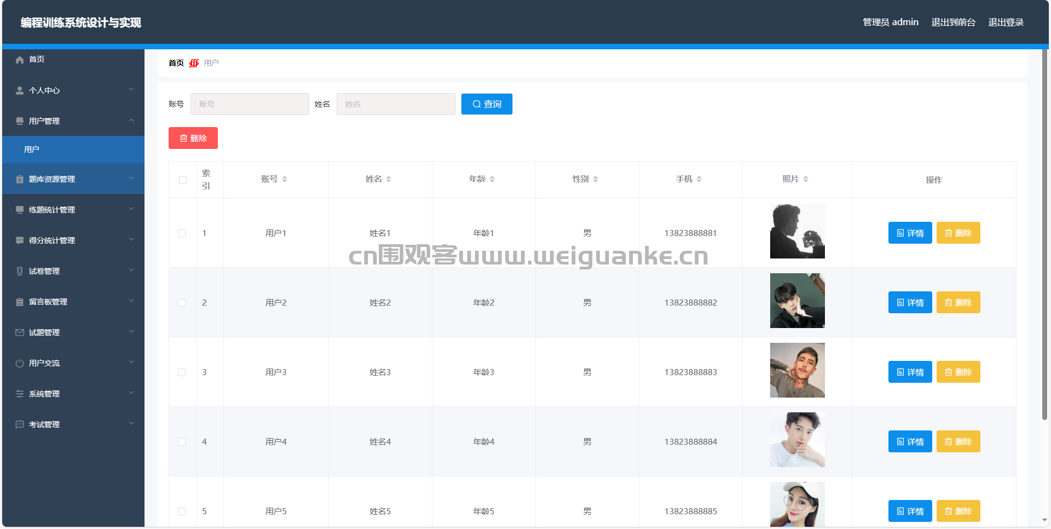Click the person icon for 个人中心

click(x=20, y=90)
